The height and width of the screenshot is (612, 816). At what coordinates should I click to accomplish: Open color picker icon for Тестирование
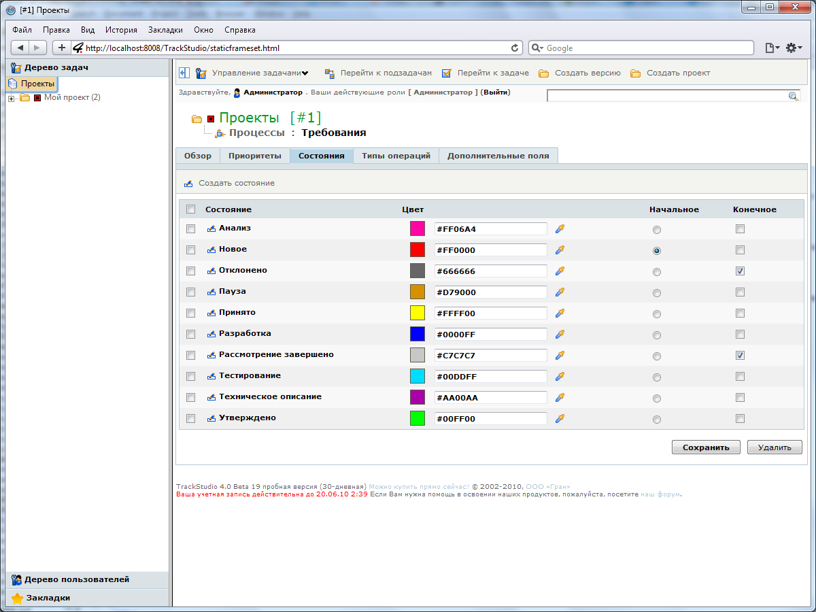point(560,377)
